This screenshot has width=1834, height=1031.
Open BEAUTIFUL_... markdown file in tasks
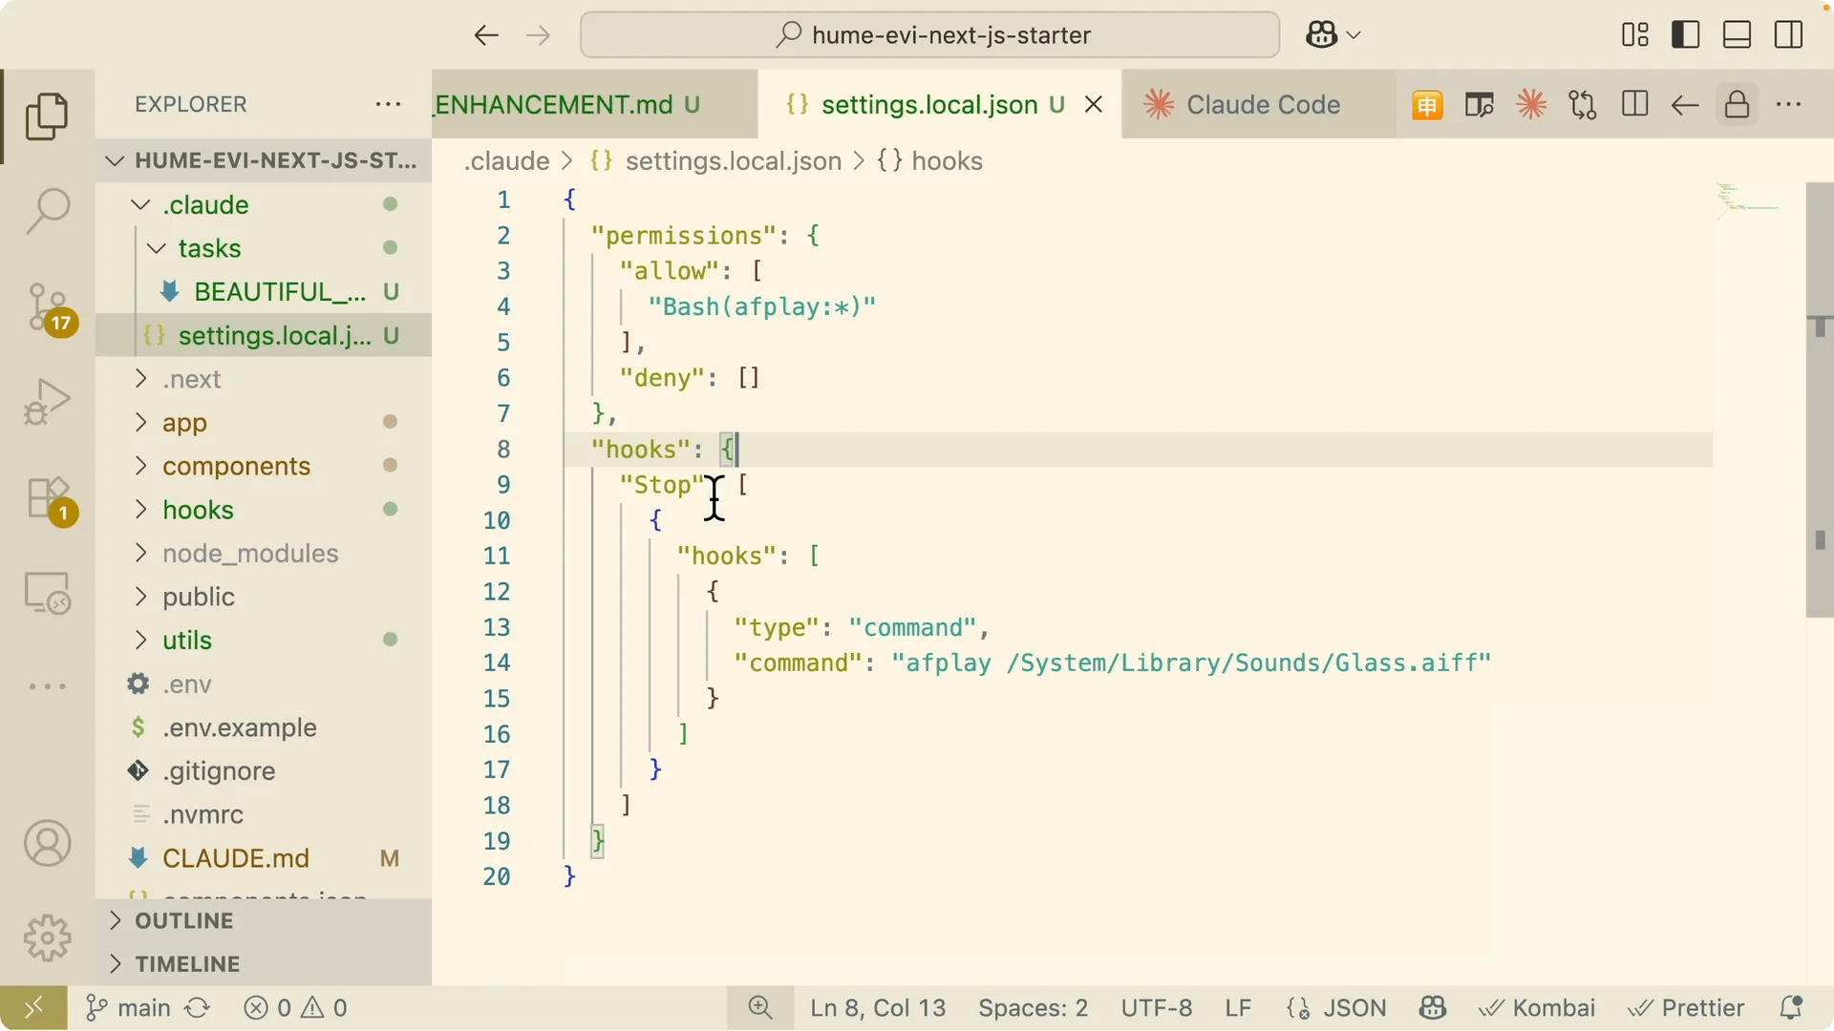tap(264, 291)
